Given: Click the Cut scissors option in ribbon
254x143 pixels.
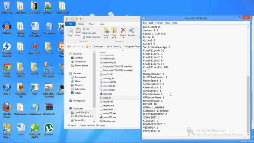Looking at the screenshot, I should [x=86, y=29].
